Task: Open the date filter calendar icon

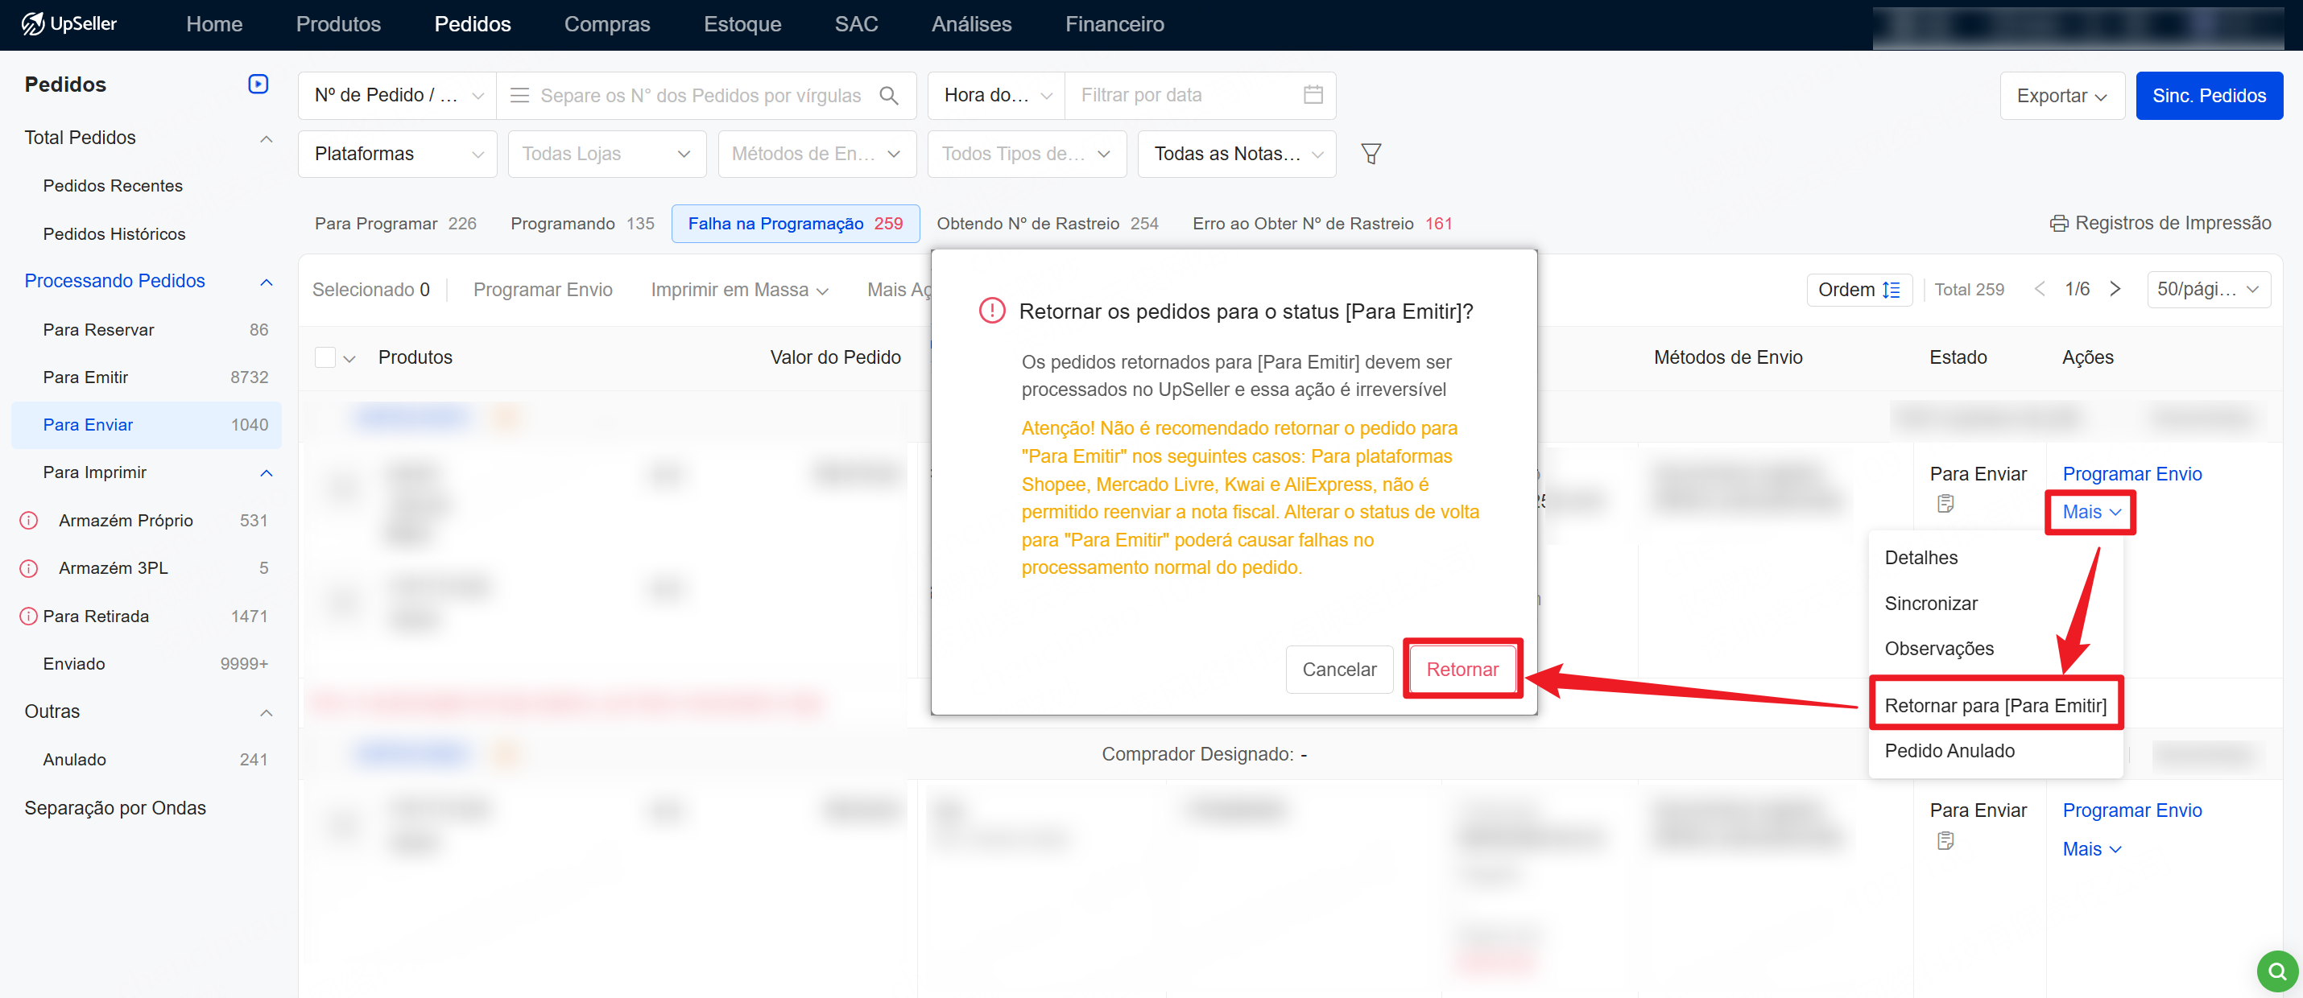Action: tap(1313, 95)
